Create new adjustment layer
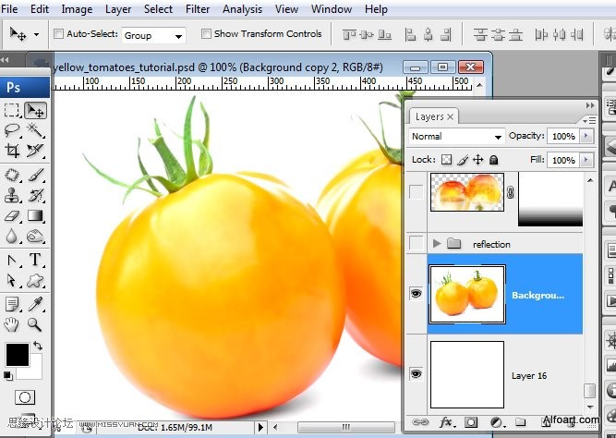This screenshot has width=616, height=438. tap(497, 422)
